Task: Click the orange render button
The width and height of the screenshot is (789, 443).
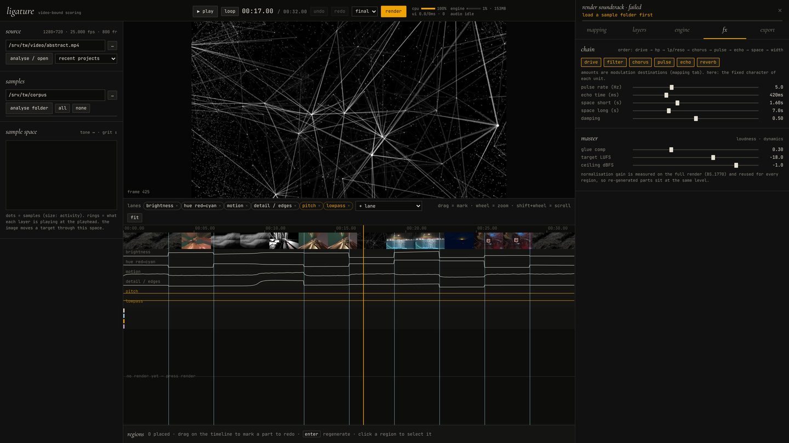Action: (x=393, y=11)
